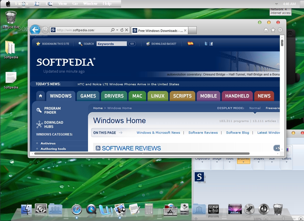Screen dimensions: 304x221
Task: Select Freeware display mode
Action: click(x=273, y=108)
